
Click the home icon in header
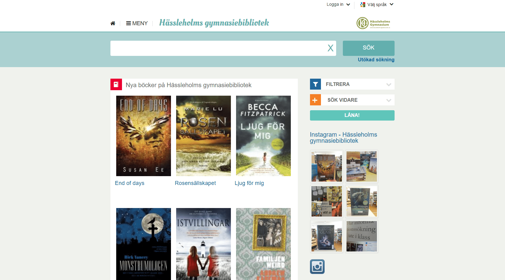pos(113,23)
